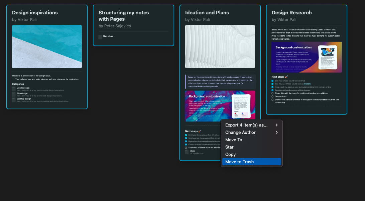Click 'Here I collected all of my favorite mobile design inspirations.'
Image resolution: width=365 pixels, height=201 pixels.
point(40,90)
